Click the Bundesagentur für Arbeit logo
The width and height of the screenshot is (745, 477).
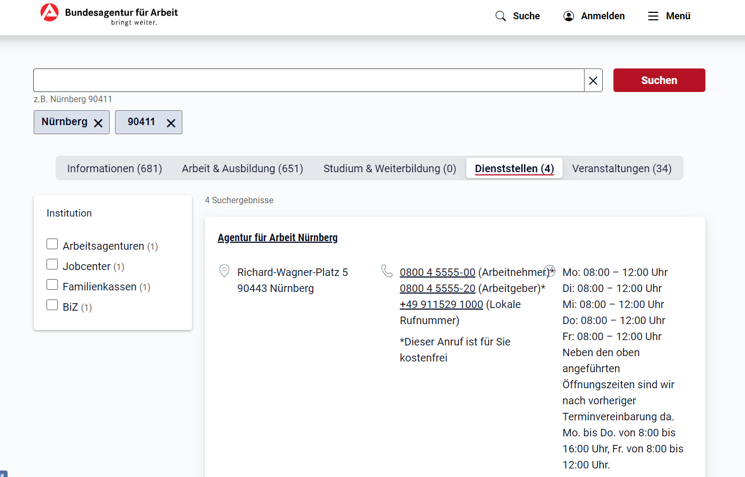[110, 14]
